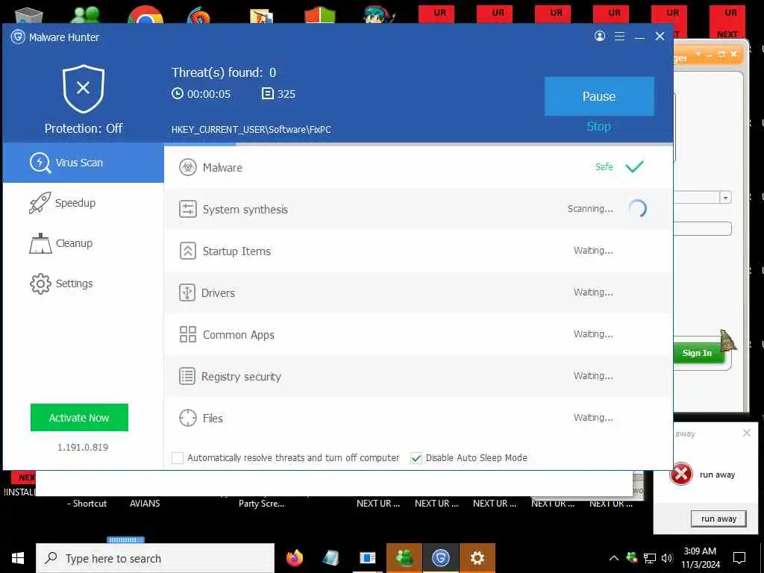Click the network tray icon
Image resolution: width=764 pixels, height=573 pixels.
pyautogui.click(x=650, y=558)
